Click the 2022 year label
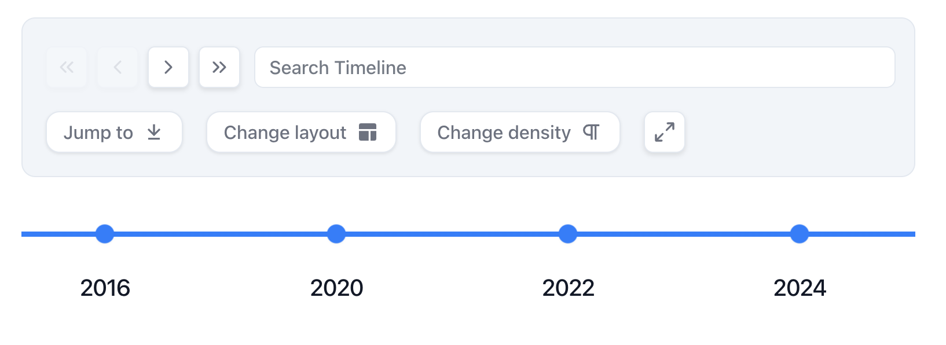The width and height of the screenshot is (946, 345). click(x=569, y=288)
